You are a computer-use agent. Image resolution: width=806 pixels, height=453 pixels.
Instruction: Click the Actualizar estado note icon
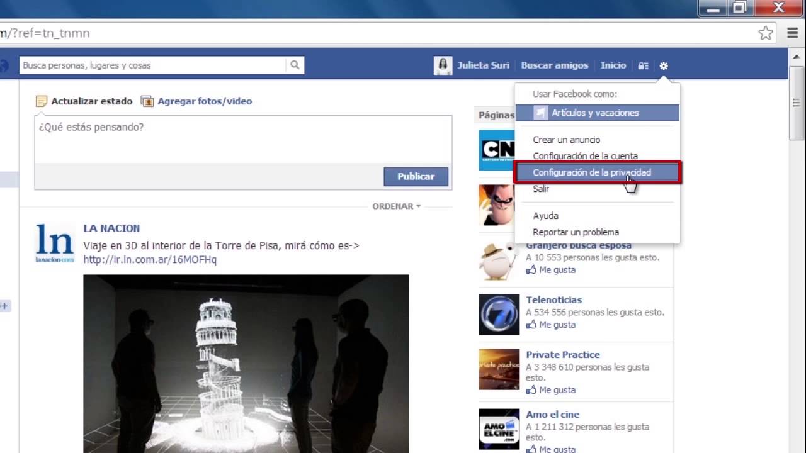click(42, 101)
